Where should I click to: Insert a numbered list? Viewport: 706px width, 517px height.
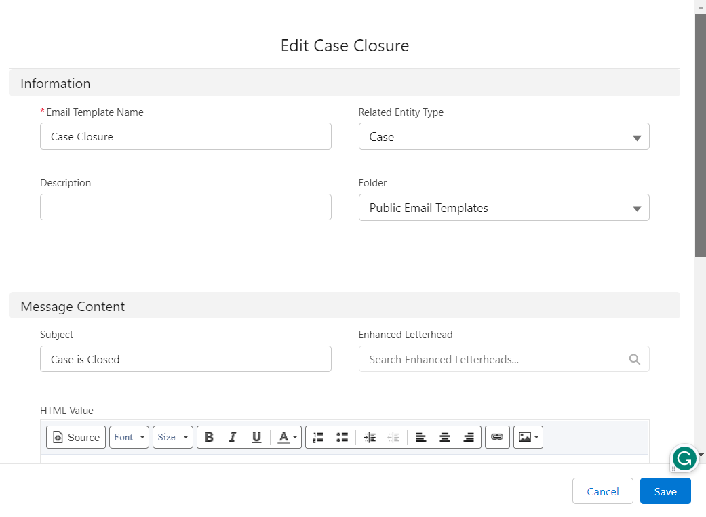pyautogui.click(x=318, y=437)
